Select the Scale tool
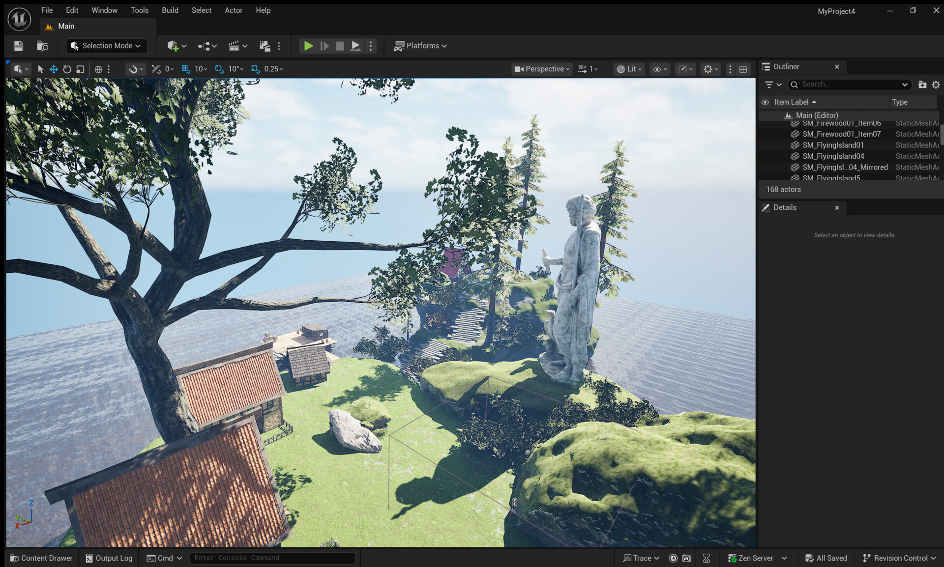This screenshot has height=567, width=944. point(80,69)
